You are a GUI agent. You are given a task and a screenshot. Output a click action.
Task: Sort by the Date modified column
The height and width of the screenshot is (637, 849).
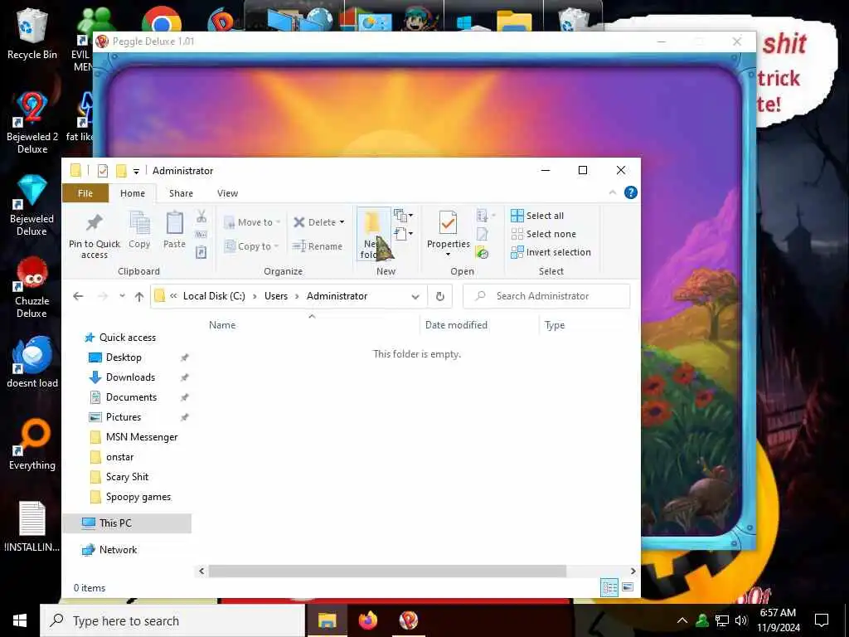point(456,325)
